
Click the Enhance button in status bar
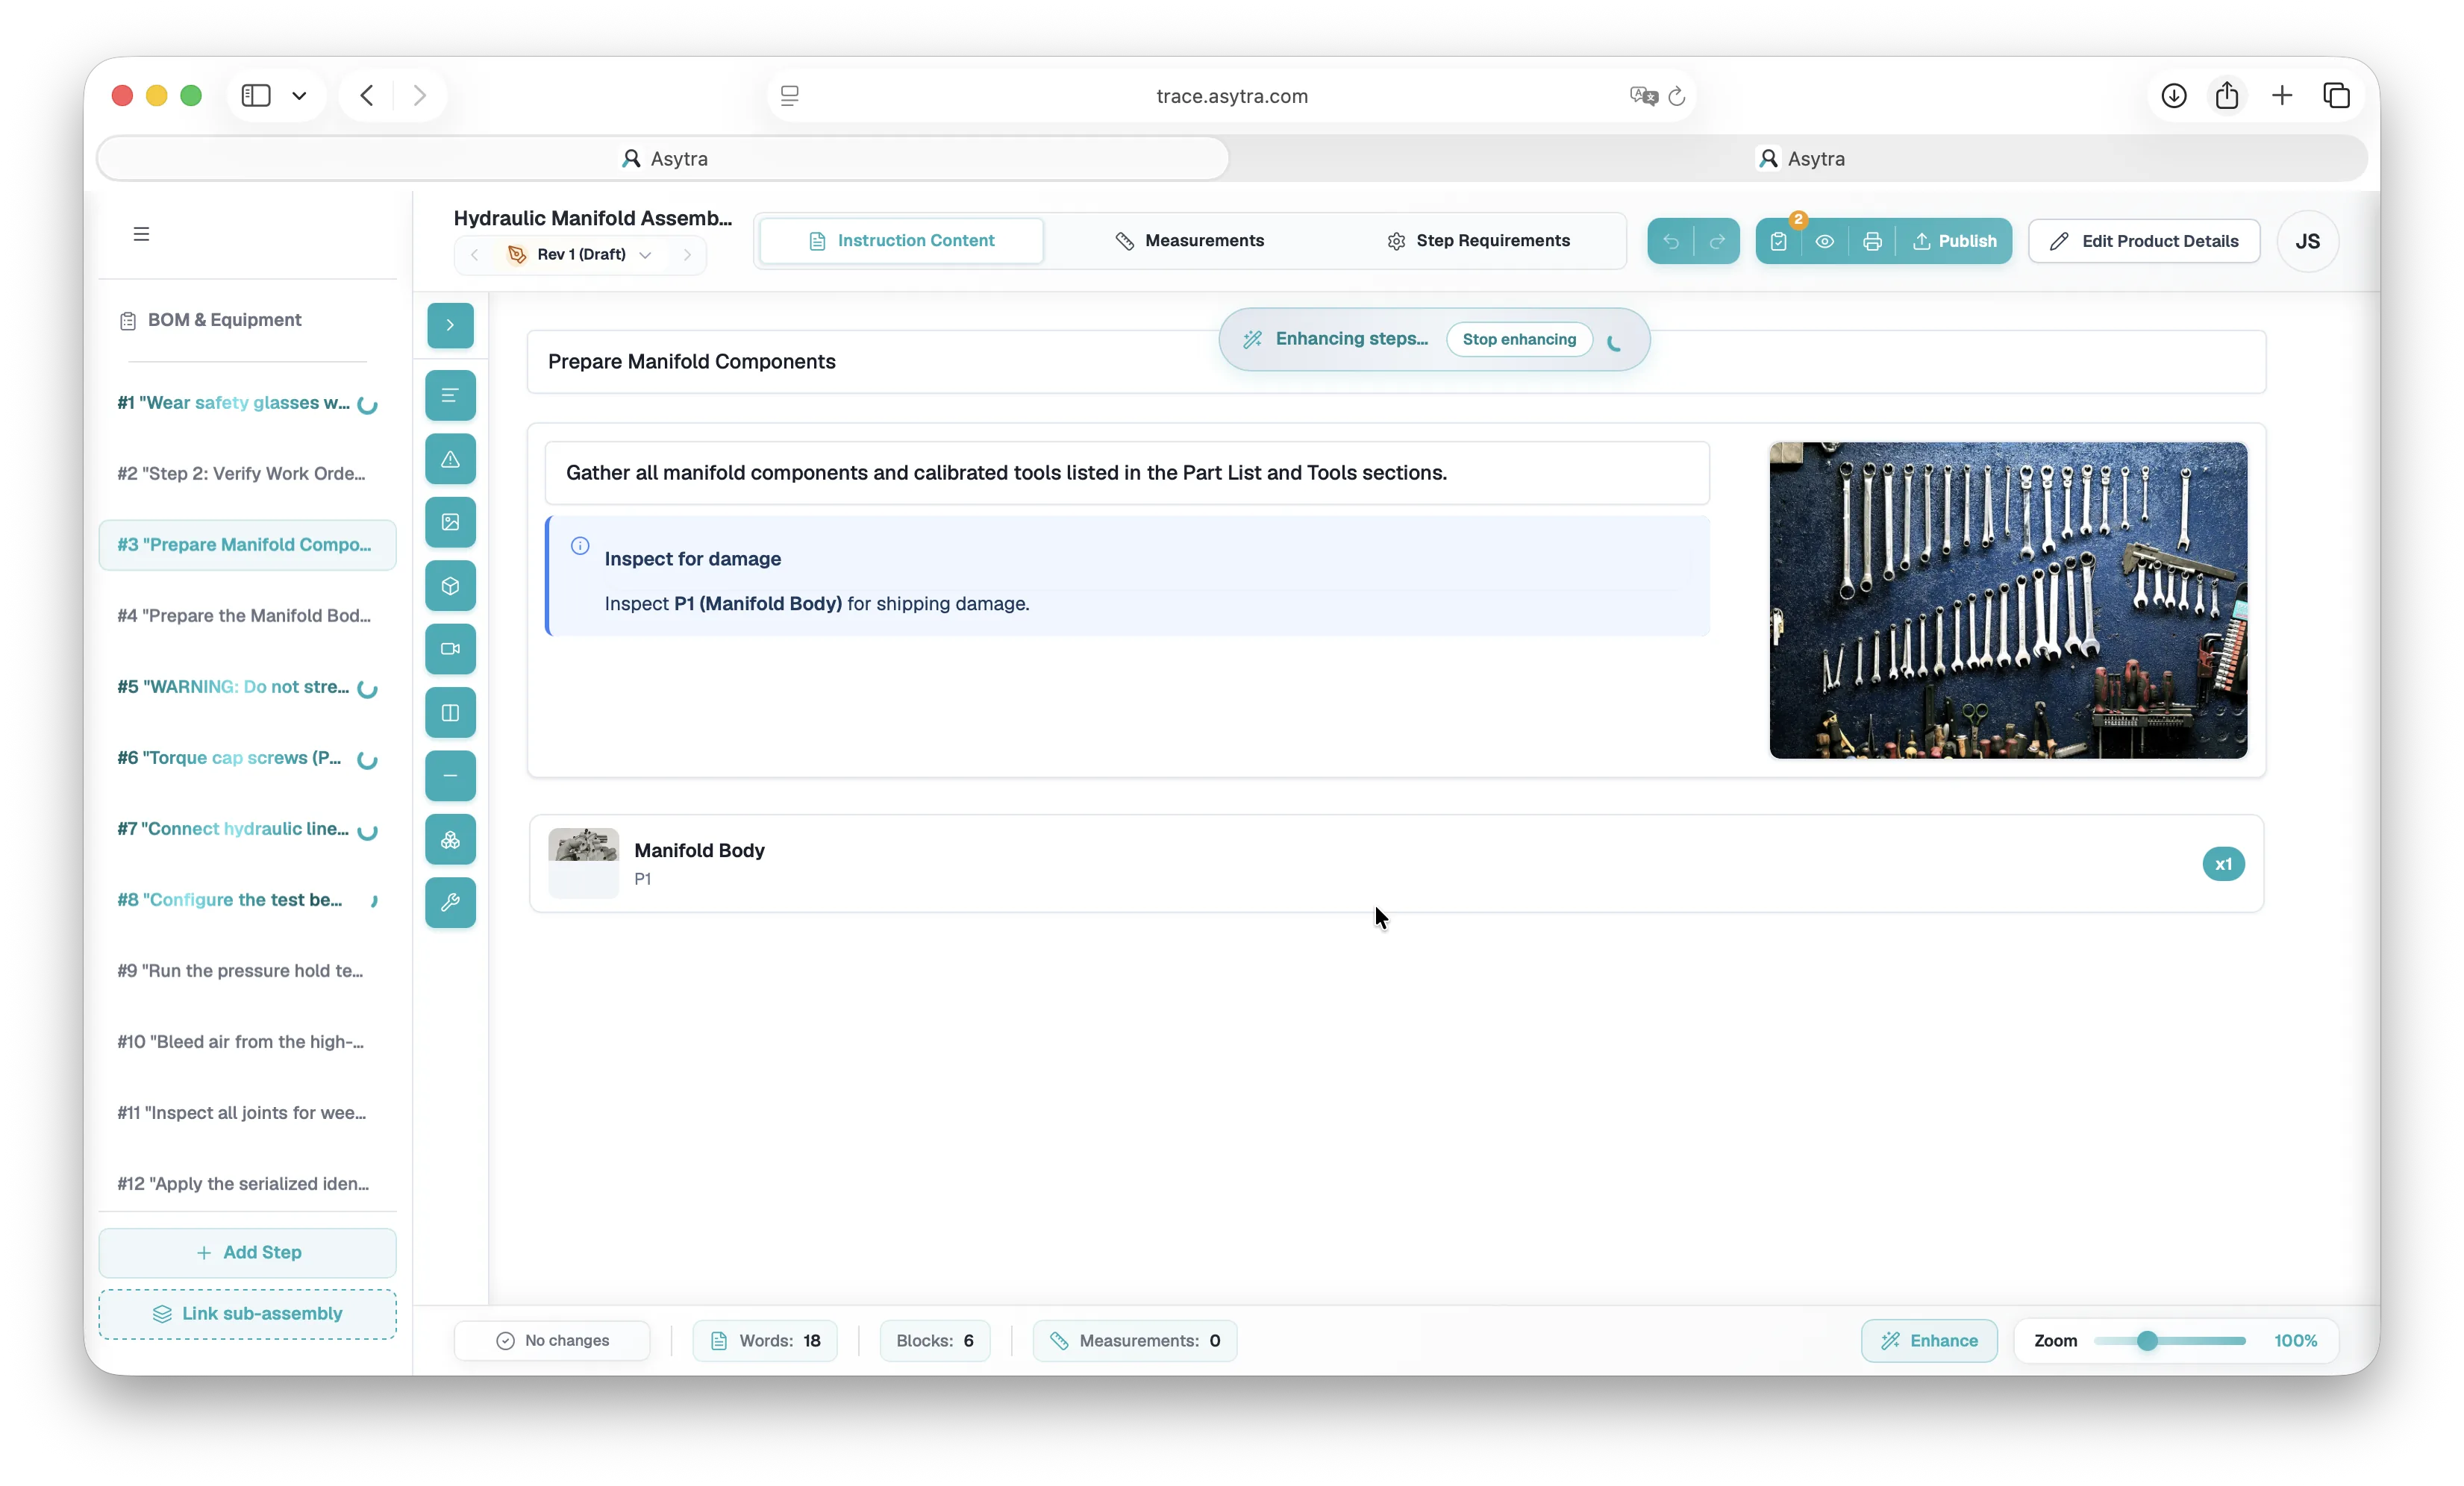[1929, 1341]
